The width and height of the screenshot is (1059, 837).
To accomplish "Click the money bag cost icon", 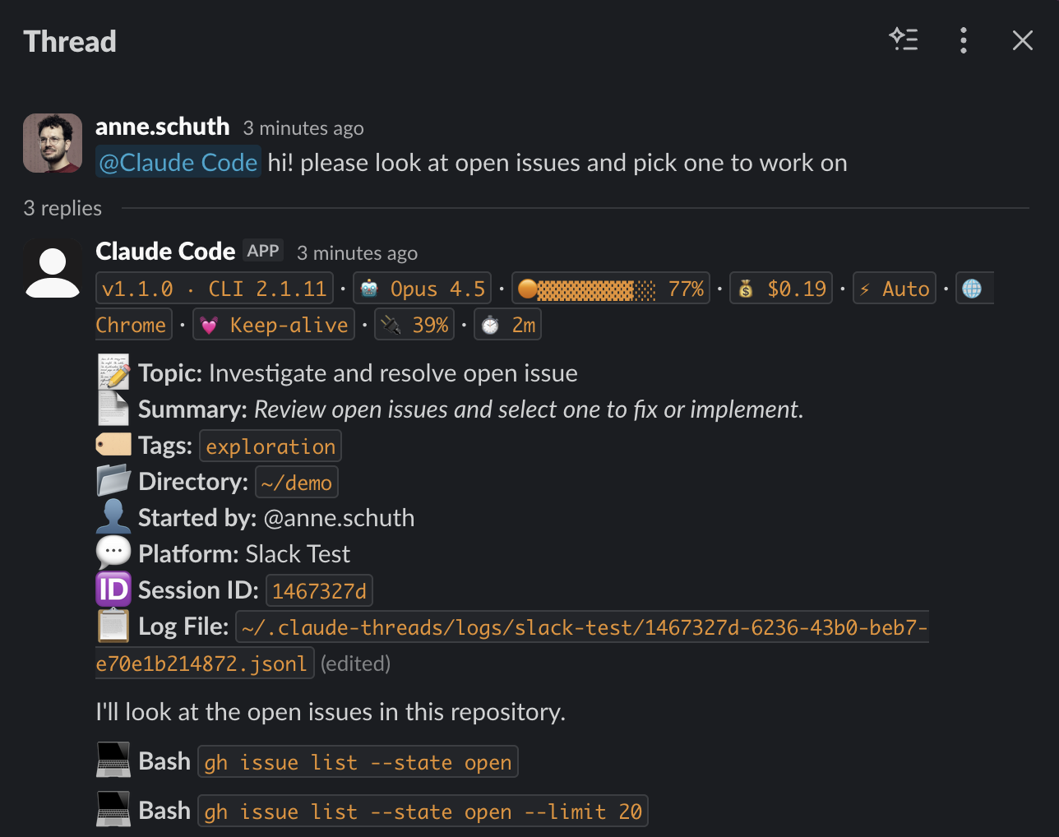I will [x=746, y=289].
